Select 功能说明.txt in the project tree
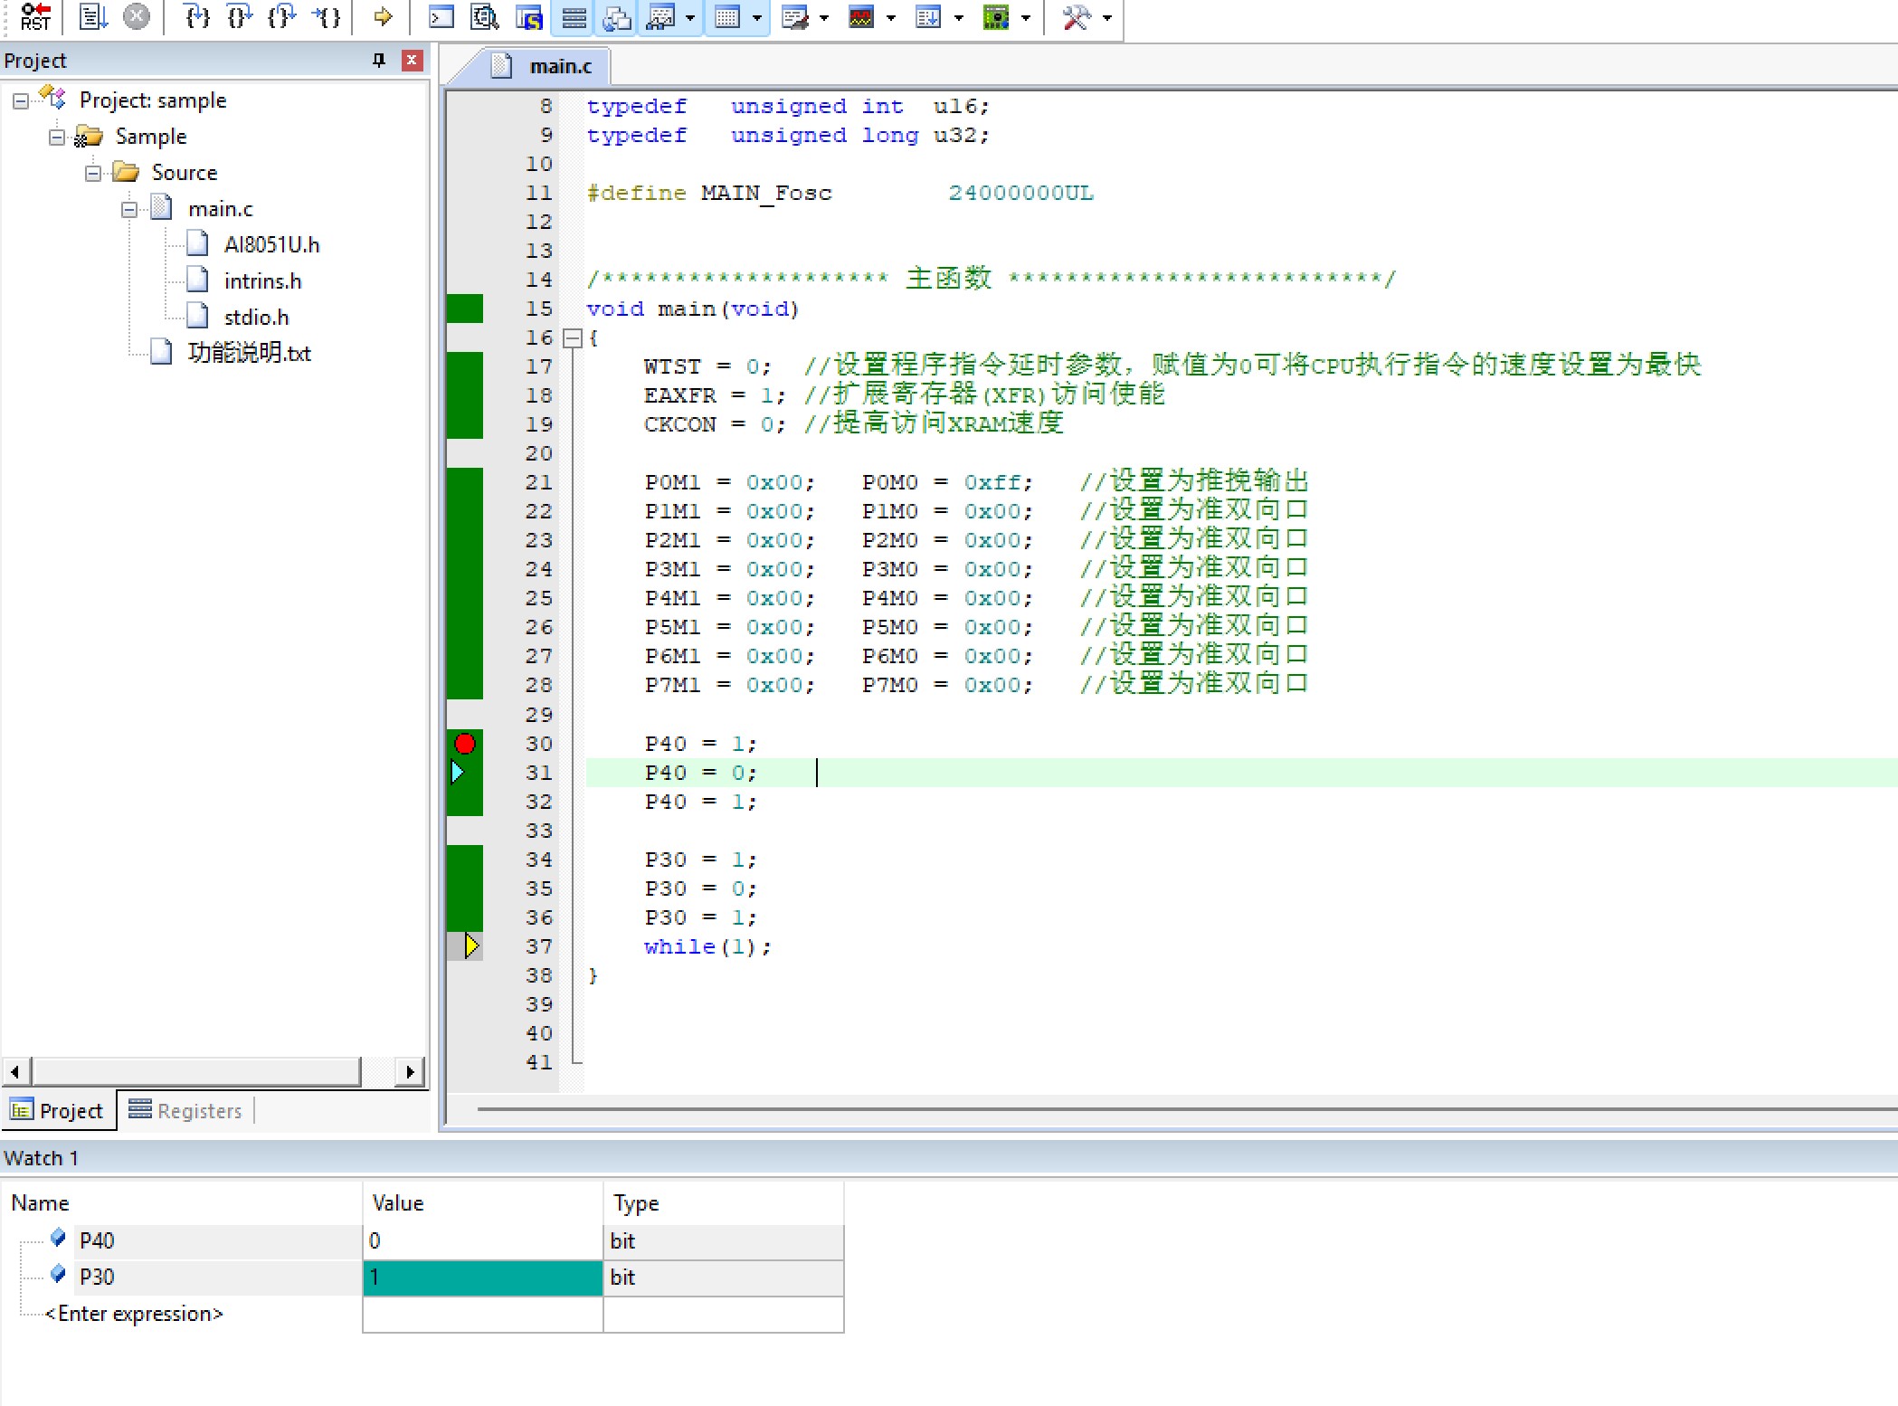This screenshot has width=1898, height=1406. tap(249, 353)
